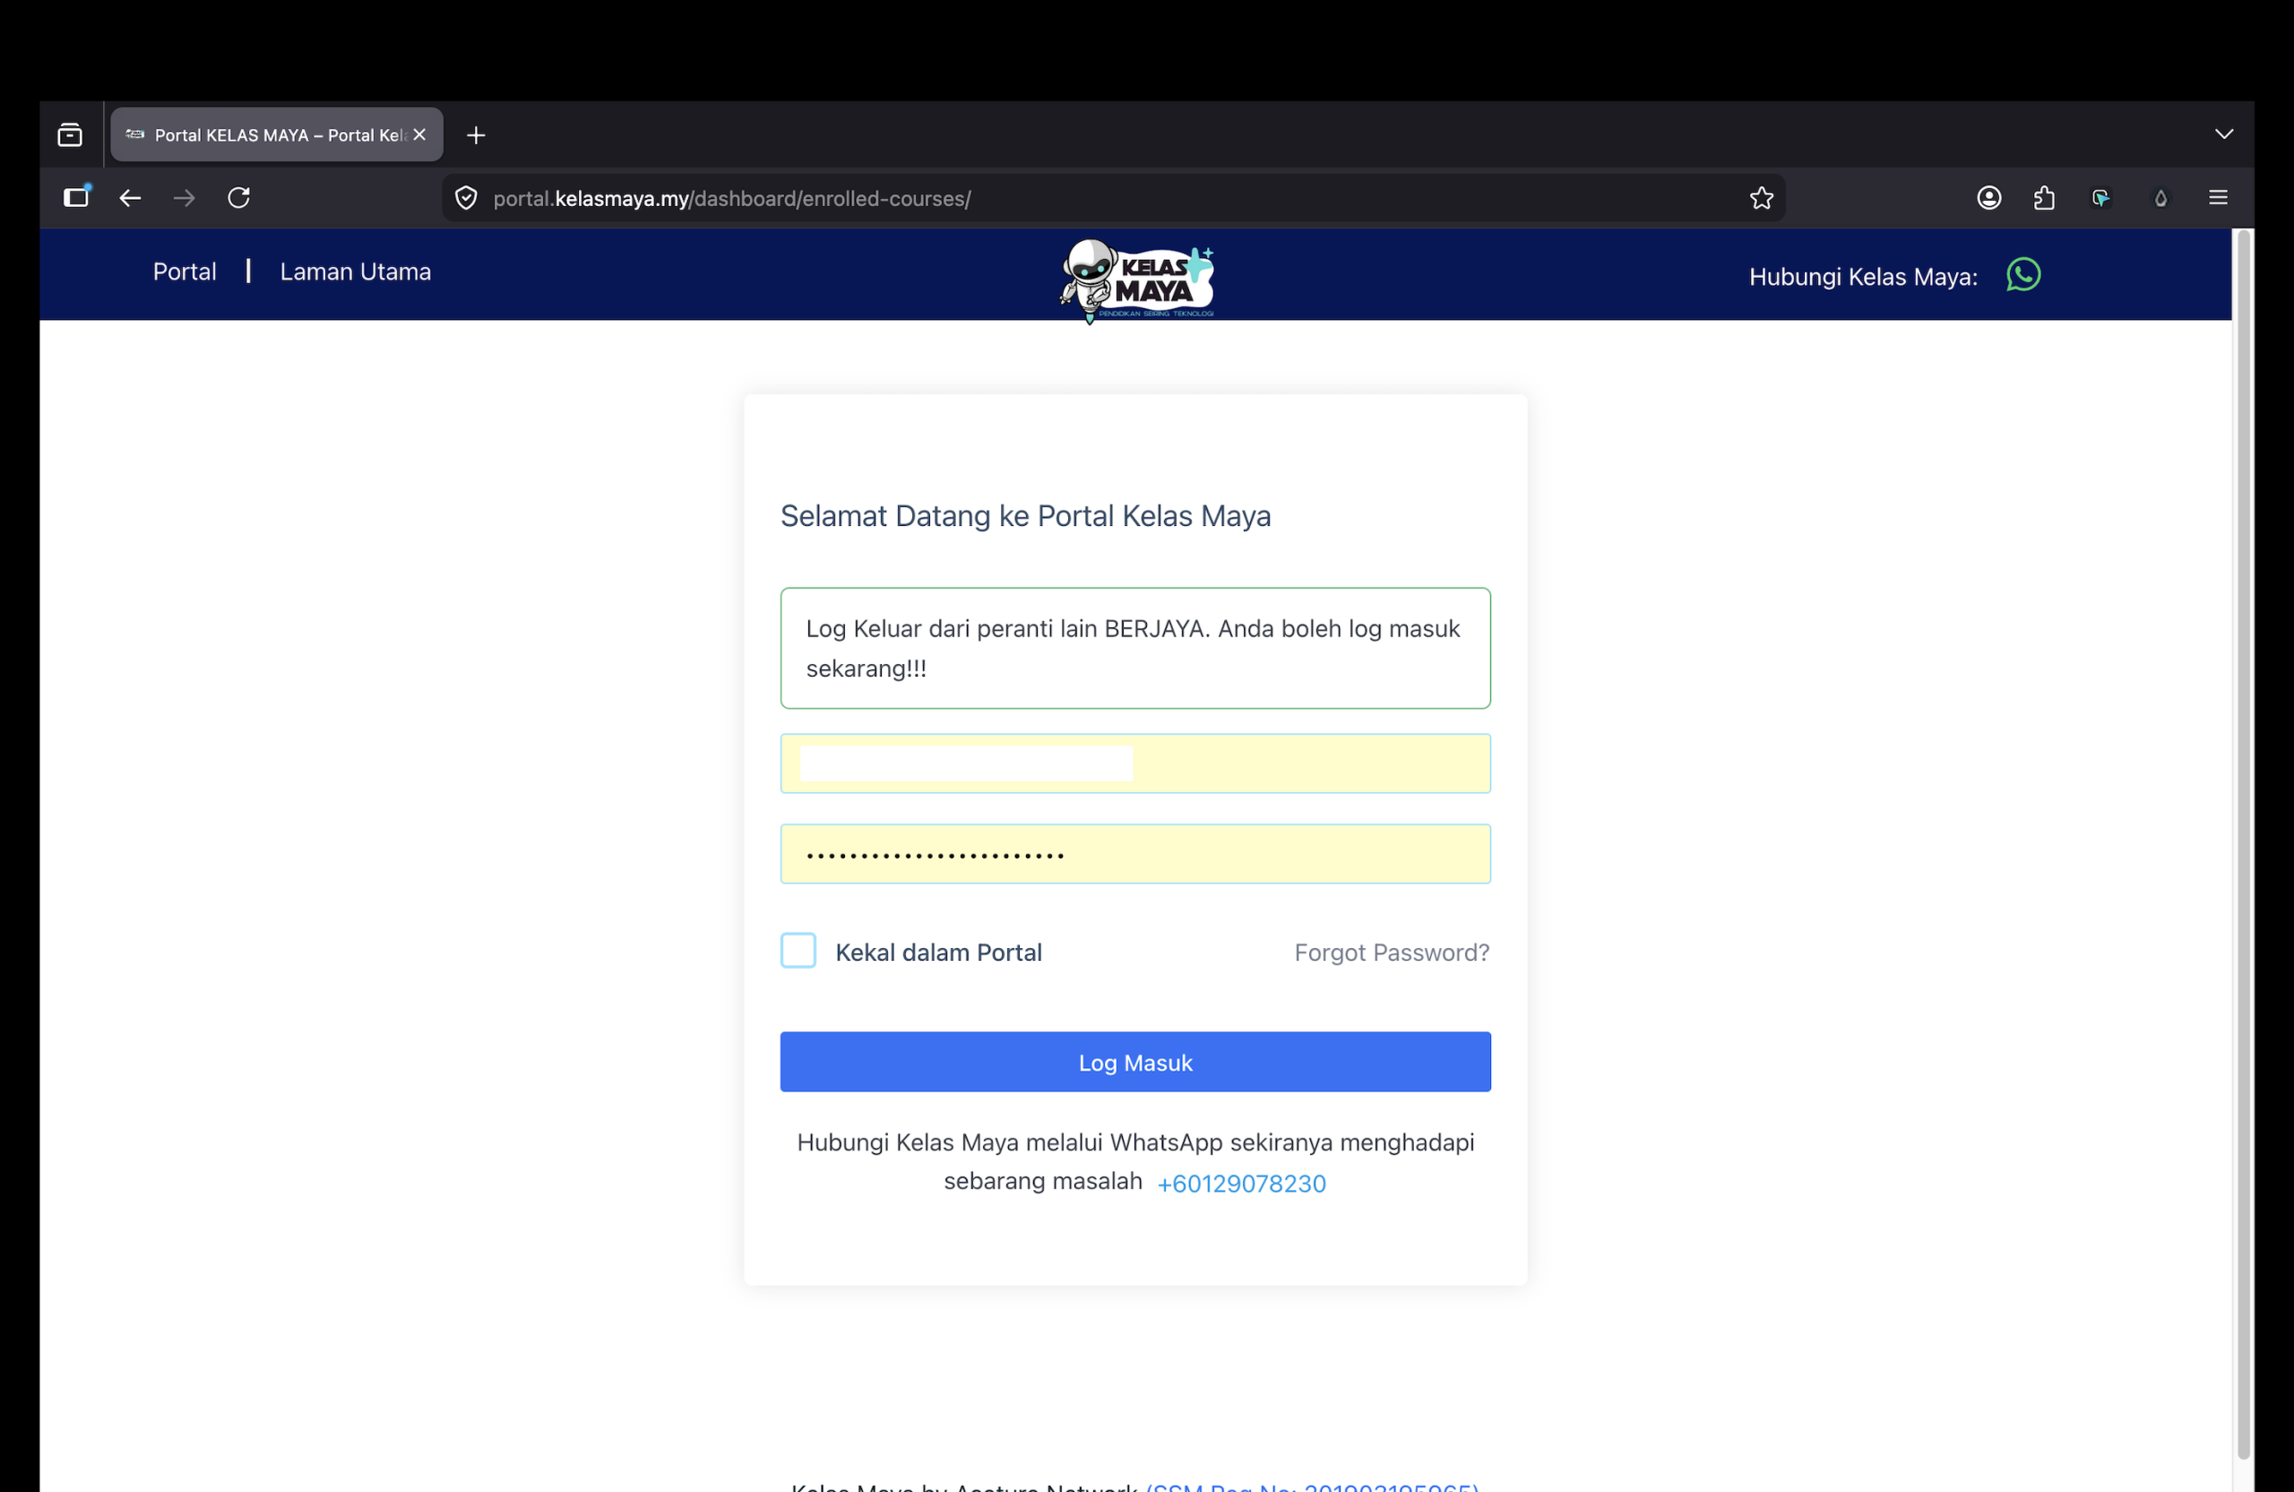Click the page vertical scrollbar

coord(2244,843)
